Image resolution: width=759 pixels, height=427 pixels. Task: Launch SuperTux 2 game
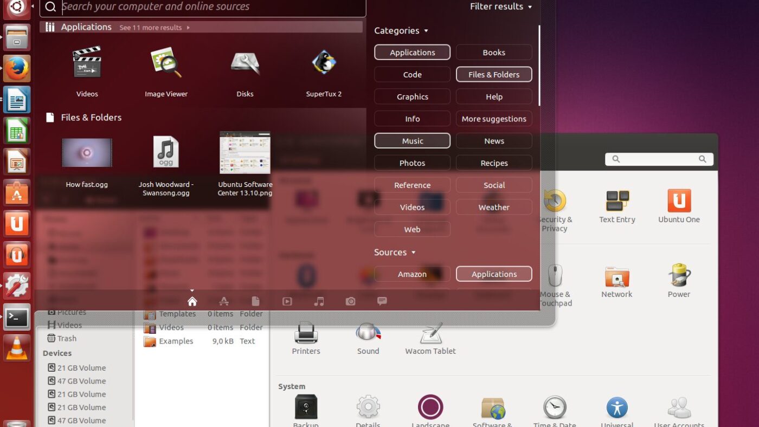coord(324,71)
